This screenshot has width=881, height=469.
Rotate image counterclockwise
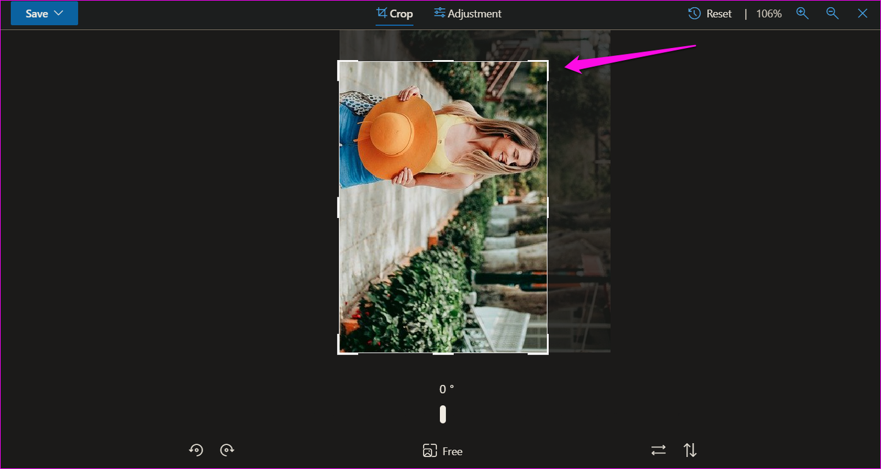click(x=196, y=450)
